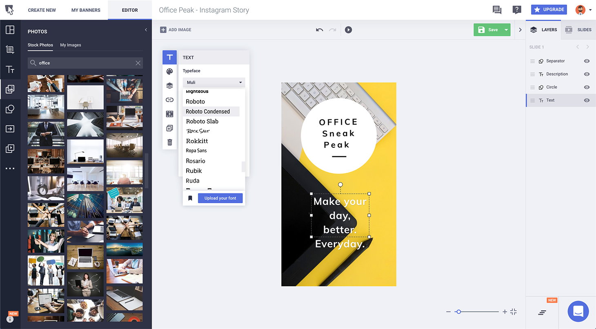Select the Separator layer row
Image resolution: width=596 pixels, height=329 pixels.
tap(561, 61)
